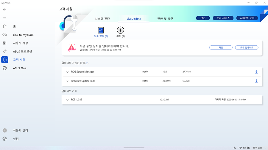Click the 10.1.2.317 version text
This screenshot has width=268, height=150.
pyautogui.click(x=164, y=100)
